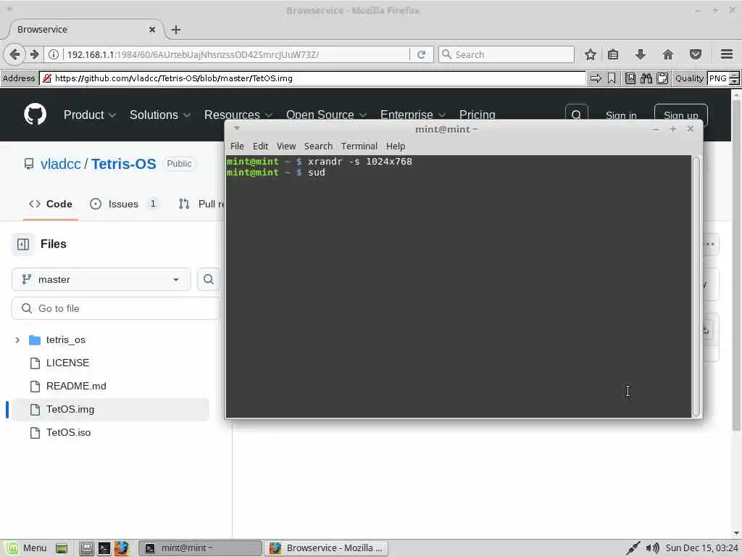742x557 pixels.
Task: Select the Code tab on GitHub
Action: (x=51, y=204)
